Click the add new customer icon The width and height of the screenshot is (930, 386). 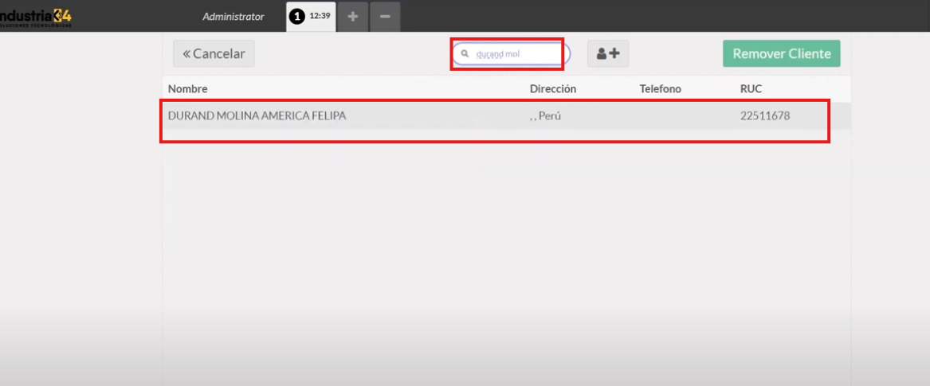[x=608, y=54]
